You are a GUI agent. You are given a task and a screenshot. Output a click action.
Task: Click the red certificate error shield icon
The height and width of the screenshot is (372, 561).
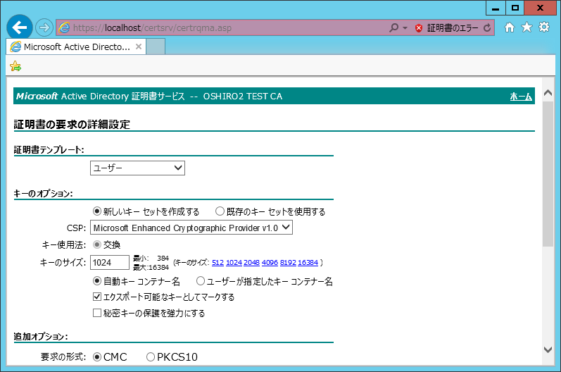tap(419, 28)
